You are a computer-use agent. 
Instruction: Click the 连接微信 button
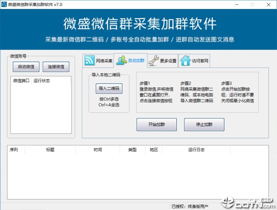(56, 67)
